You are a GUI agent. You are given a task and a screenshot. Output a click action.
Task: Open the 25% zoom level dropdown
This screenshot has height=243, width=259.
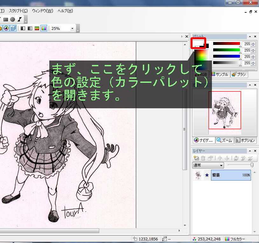(x=72, y=28)
